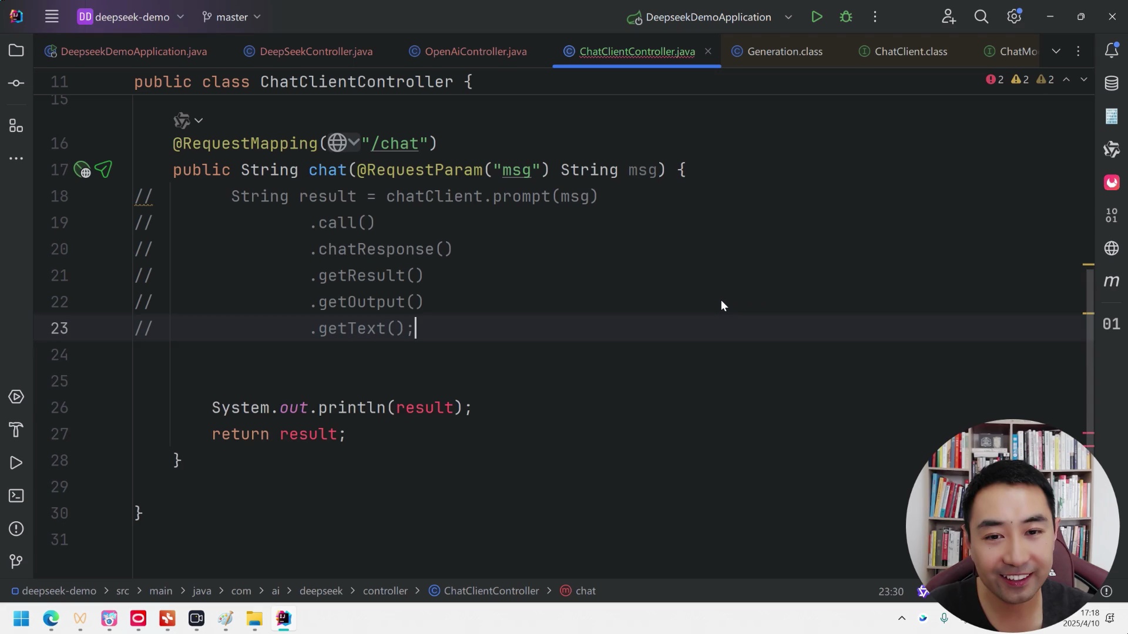Open the Database tool window
The height and width of the screenshot is (634, 1128).
[1111, 83]
